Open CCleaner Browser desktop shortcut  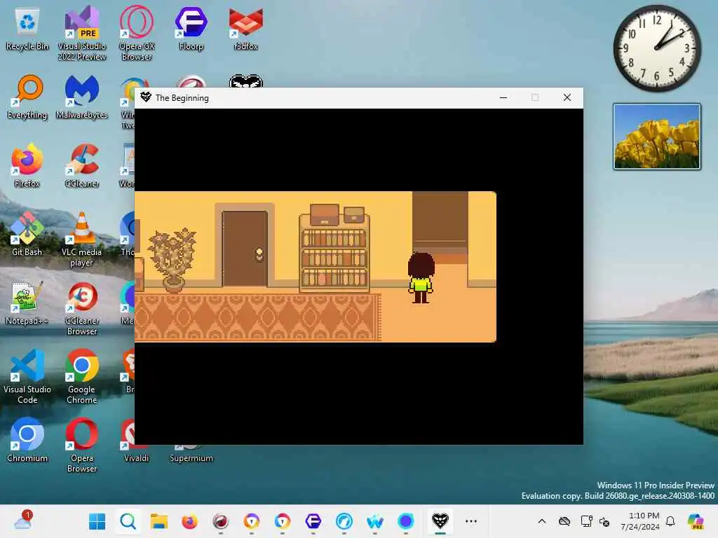[82, 308]
